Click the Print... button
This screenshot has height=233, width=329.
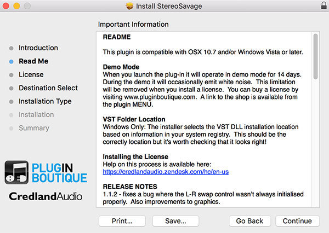122,221
